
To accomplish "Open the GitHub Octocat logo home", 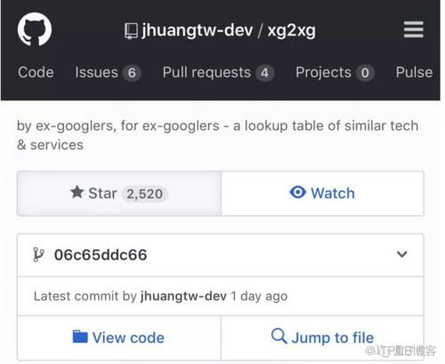I will 35,29.
